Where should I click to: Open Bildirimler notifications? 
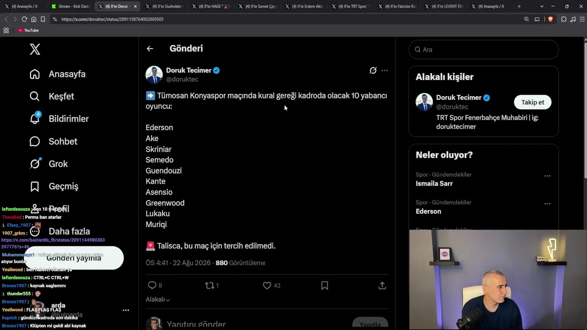tap(59, 119)
